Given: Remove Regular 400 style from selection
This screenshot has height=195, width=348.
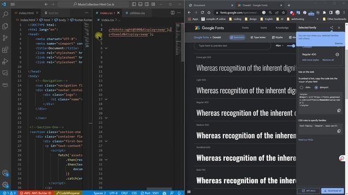Looking at the screenshot, I should (x=337, y=54).
